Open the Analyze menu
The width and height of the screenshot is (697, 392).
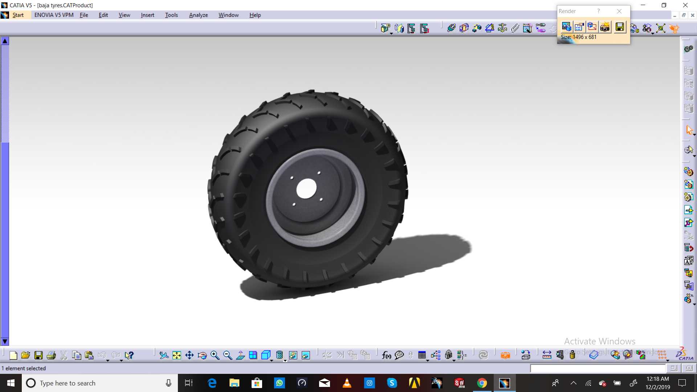(198, 15)
